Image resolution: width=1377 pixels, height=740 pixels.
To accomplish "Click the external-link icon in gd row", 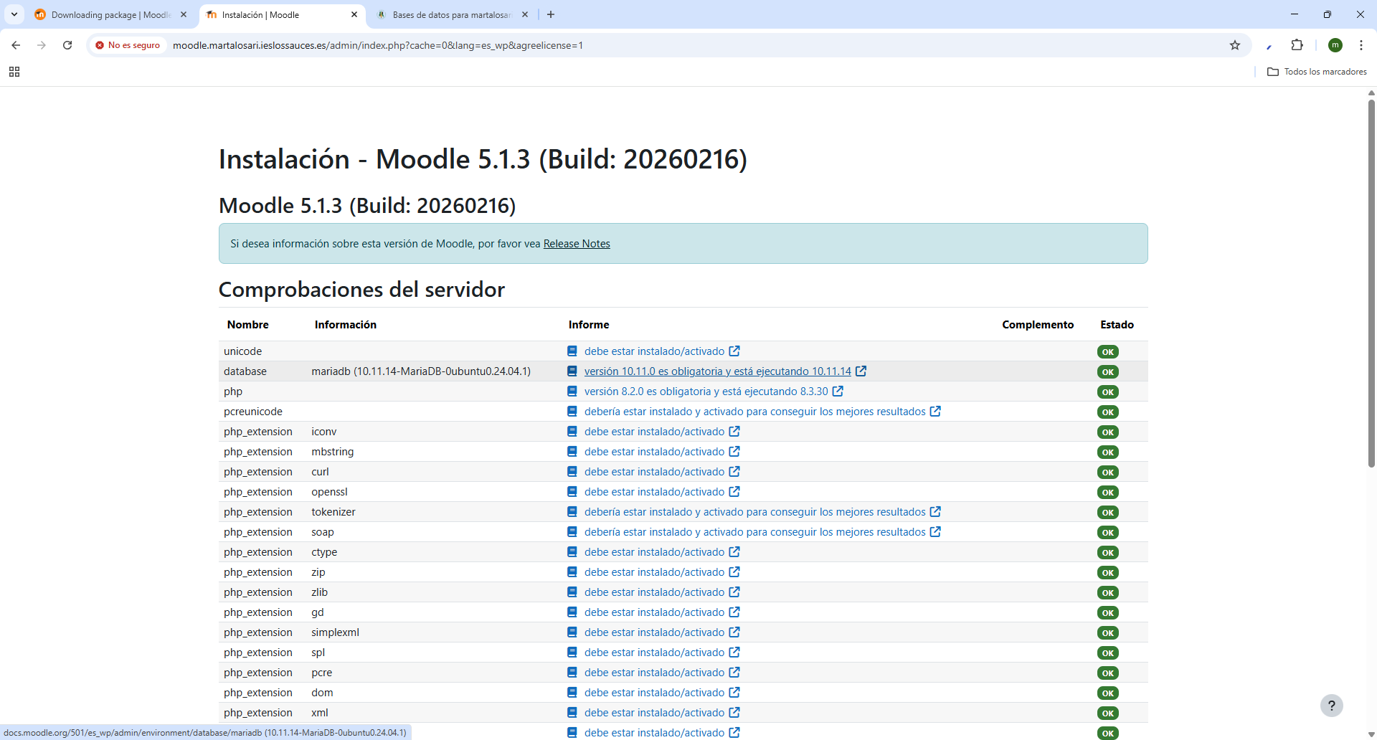I will (734, 612).
